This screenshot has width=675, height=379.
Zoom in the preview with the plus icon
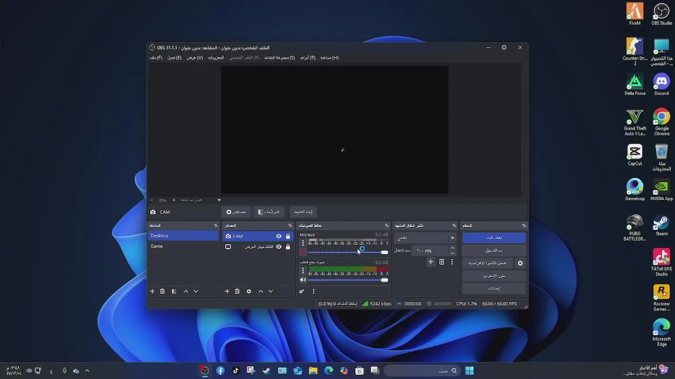click(x=174, y=200)
